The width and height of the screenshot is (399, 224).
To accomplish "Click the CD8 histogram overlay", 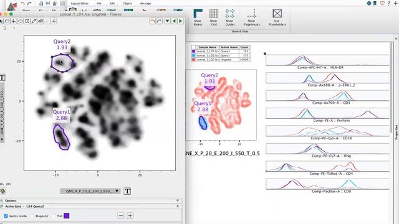I will (327, 184).
